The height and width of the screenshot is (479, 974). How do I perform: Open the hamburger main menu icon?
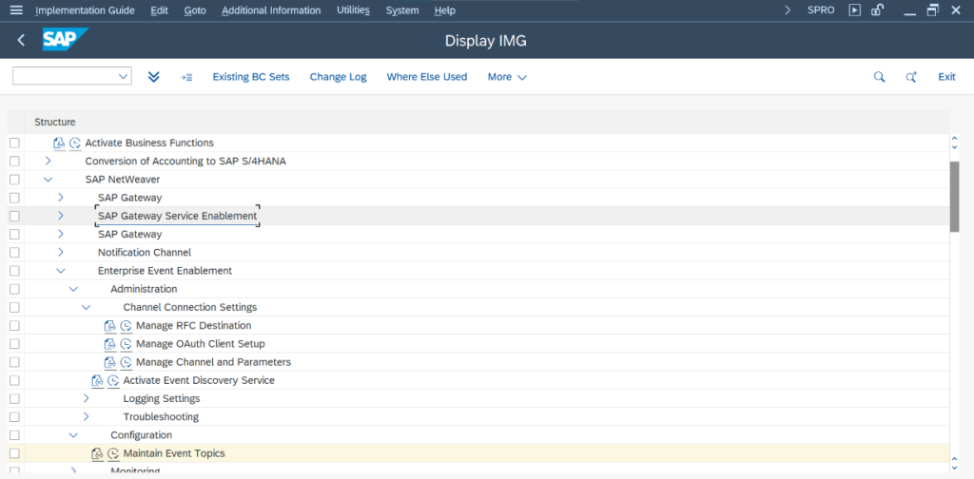point(17,10)
